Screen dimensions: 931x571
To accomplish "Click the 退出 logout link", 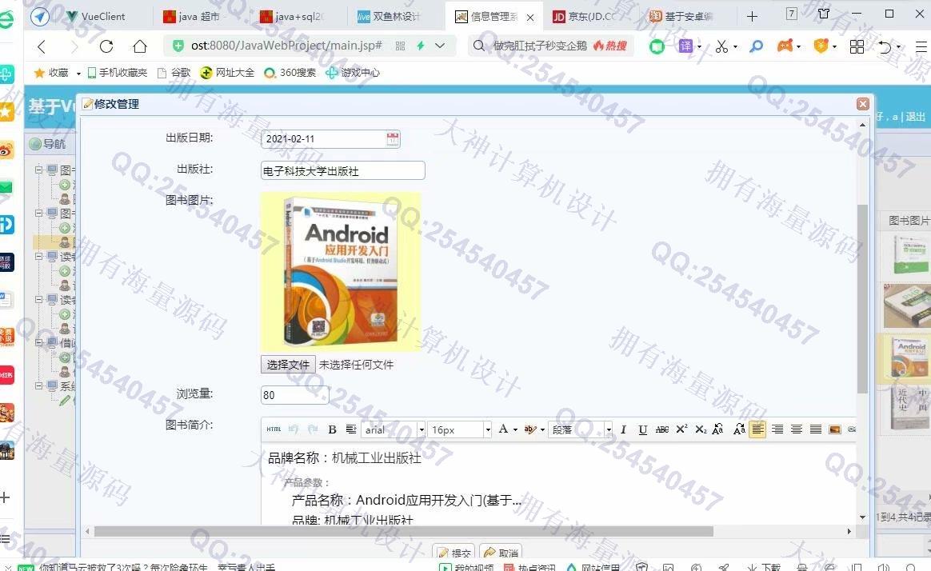I will (916, 117).
